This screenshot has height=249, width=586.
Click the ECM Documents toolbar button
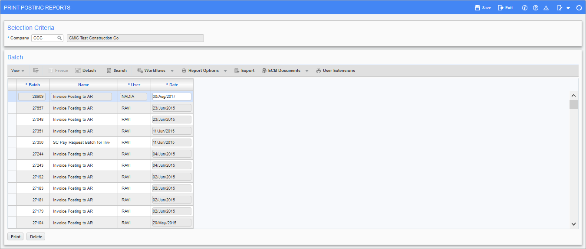point(281,71)
